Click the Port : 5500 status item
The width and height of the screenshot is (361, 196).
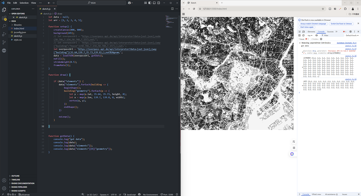point(167,194)
